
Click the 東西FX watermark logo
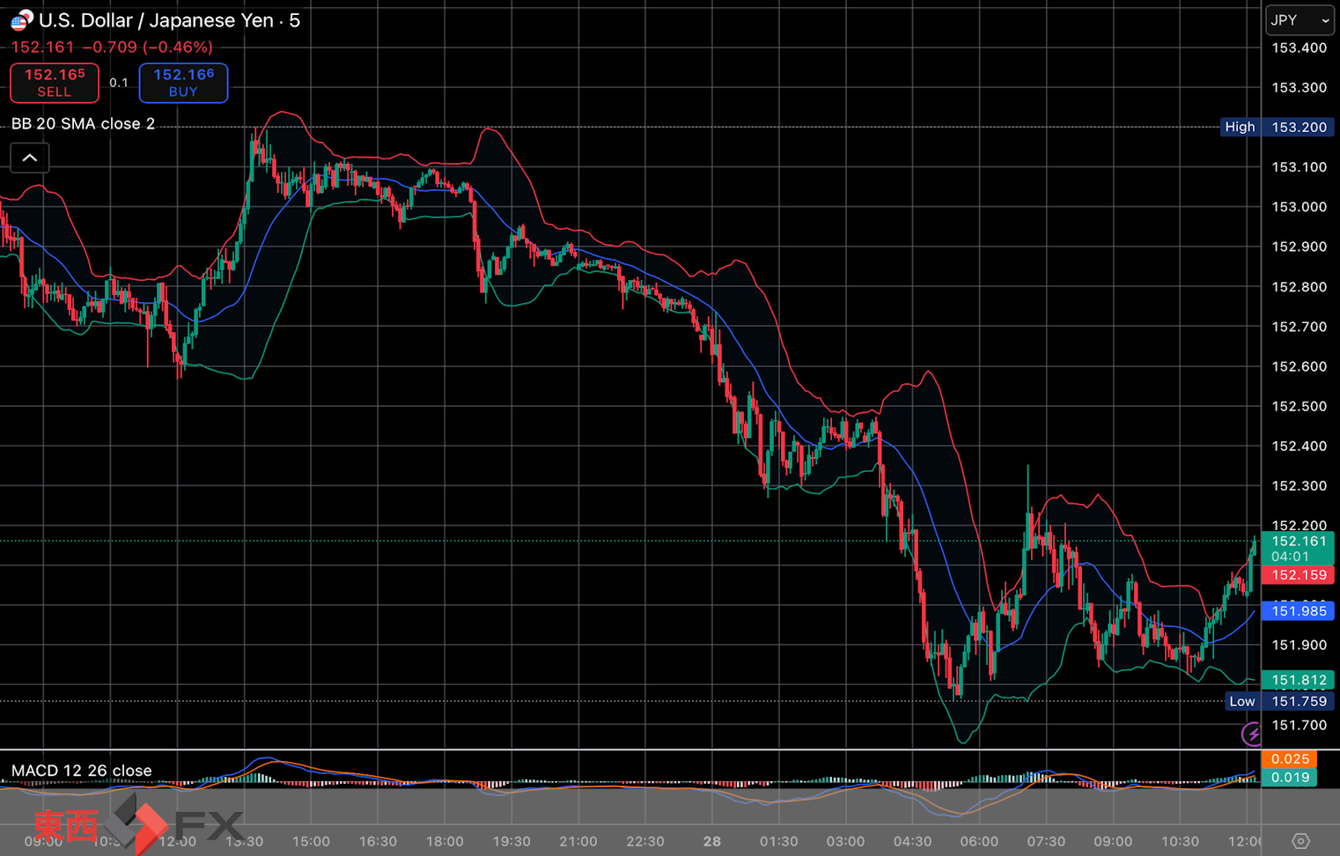tap(137, 825)
